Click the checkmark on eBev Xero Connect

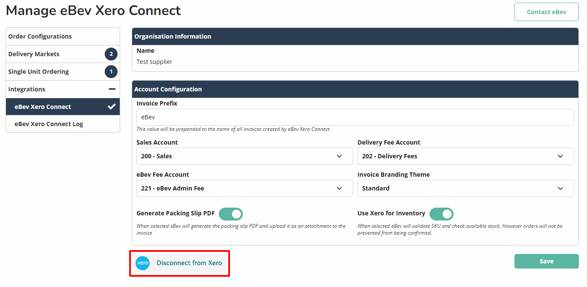[x=112, y=106]
